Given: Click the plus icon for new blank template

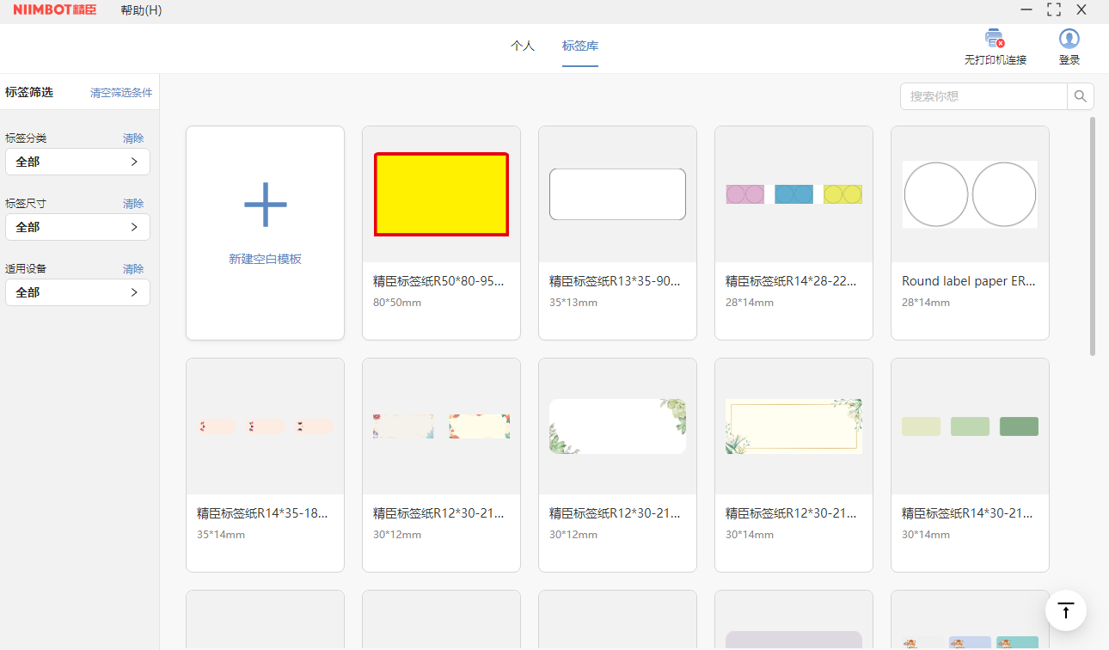Looking at the screenshot, I should (265, 205).
